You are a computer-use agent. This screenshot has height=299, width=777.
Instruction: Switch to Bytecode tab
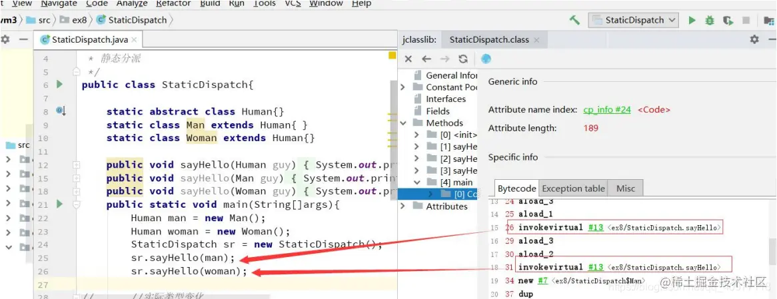point(516,188)
